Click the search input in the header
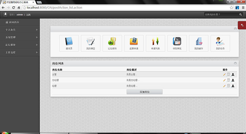Viewport: 246px width, 134px height. (x=221, y=14)
